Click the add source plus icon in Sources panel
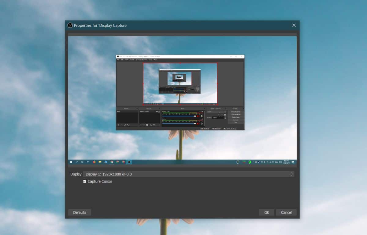Viewport: 367px width, 235px height. coord(141,125)
